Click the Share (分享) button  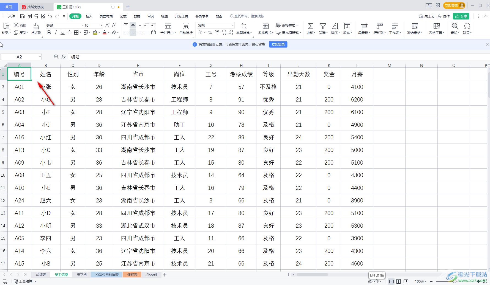[x=461, y=16]
